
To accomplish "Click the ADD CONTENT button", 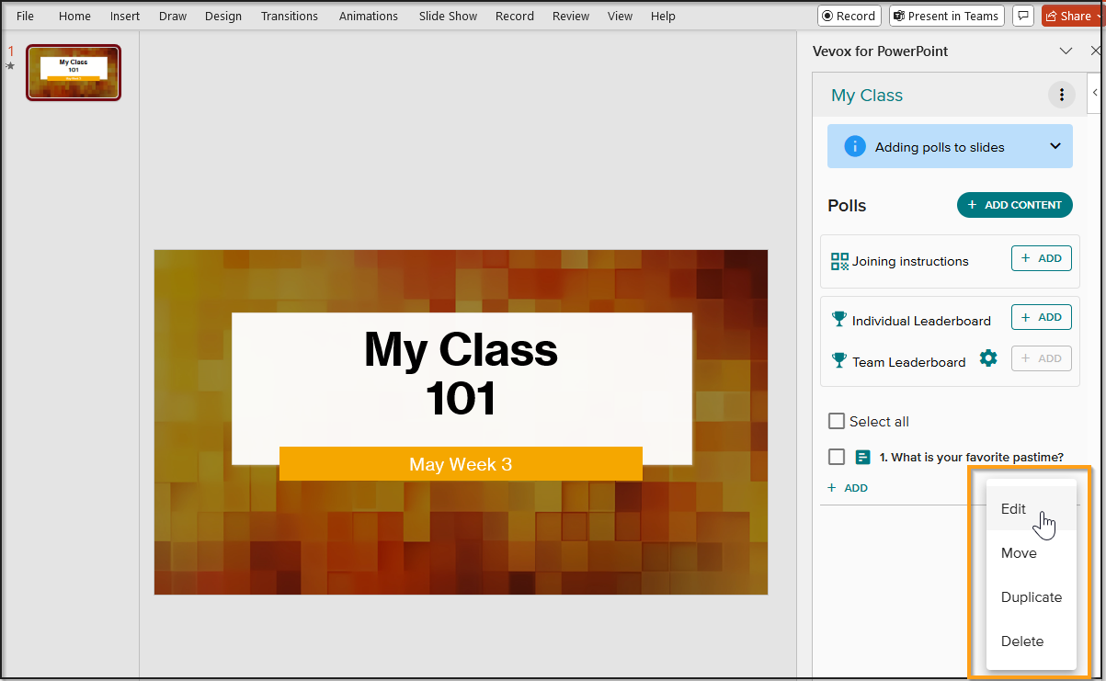I will coord(1015,205).
